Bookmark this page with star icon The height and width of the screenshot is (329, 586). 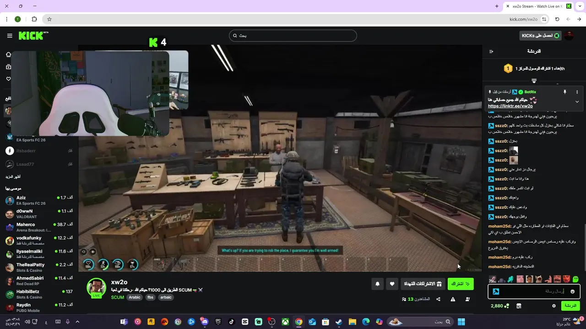(x=49, y=19)
